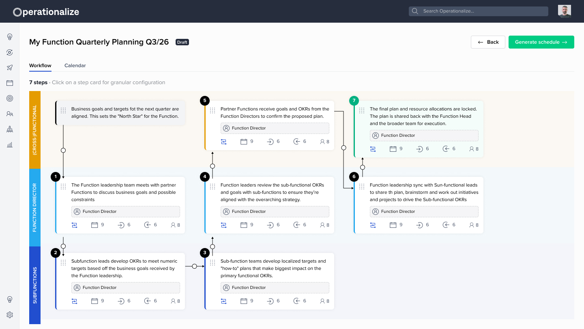Viewport: 584px width, 329px height.
Task: Open the rocket launch sidebar icon
Action: 10,68
